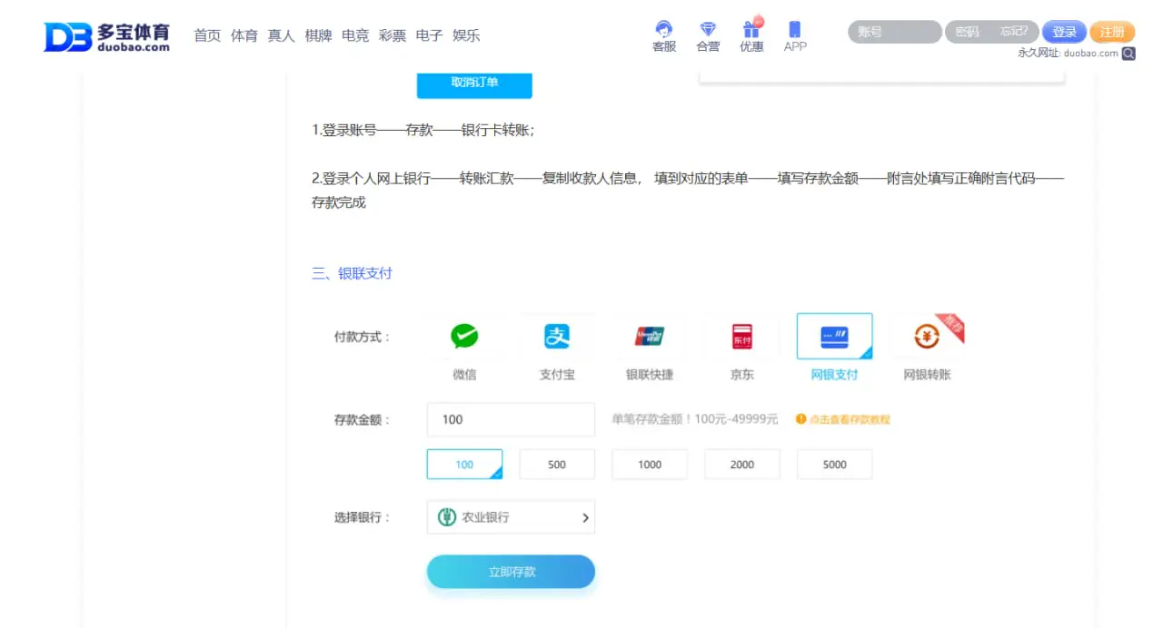Expand the bank selector showing 农业银行
This screenshot has width=1163, height=628.
[x=511, y=517]
